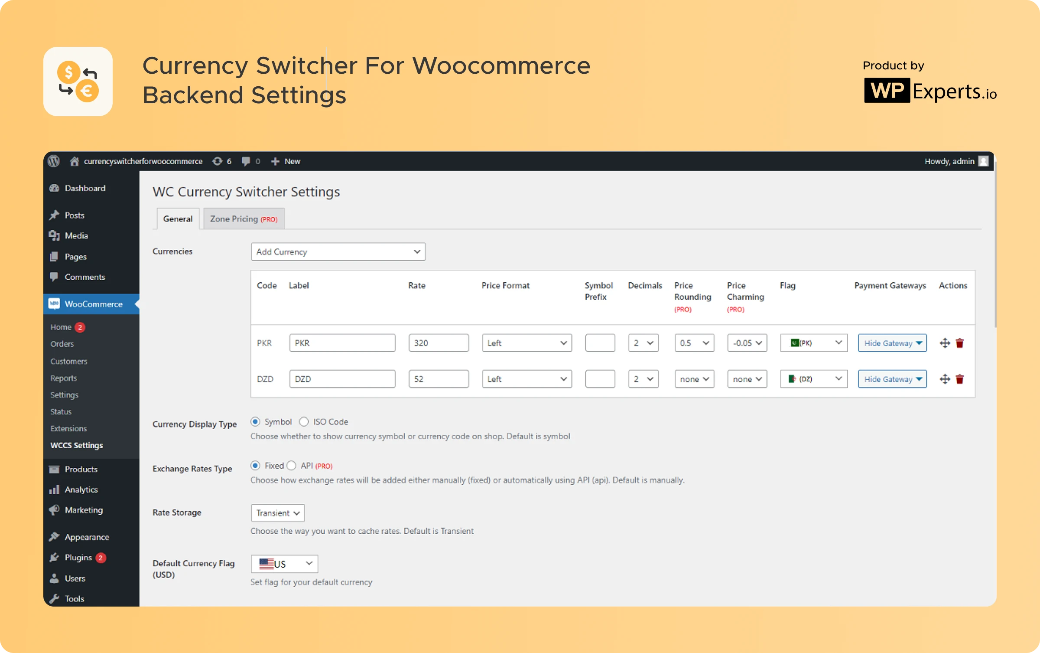Click the WordPress logo icon in admin bar
1040x653 pixels.
(54, 161)
